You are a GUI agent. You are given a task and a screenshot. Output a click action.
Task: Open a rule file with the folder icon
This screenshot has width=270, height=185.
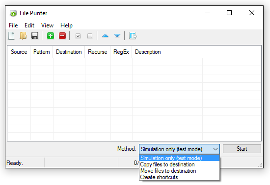coord(23,36)
